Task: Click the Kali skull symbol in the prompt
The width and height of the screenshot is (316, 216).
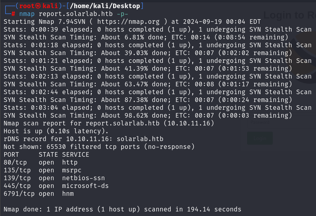Action: [38, 6]
